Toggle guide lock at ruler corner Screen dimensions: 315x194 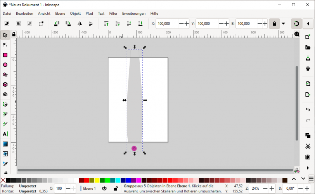[x=14, y=35]
